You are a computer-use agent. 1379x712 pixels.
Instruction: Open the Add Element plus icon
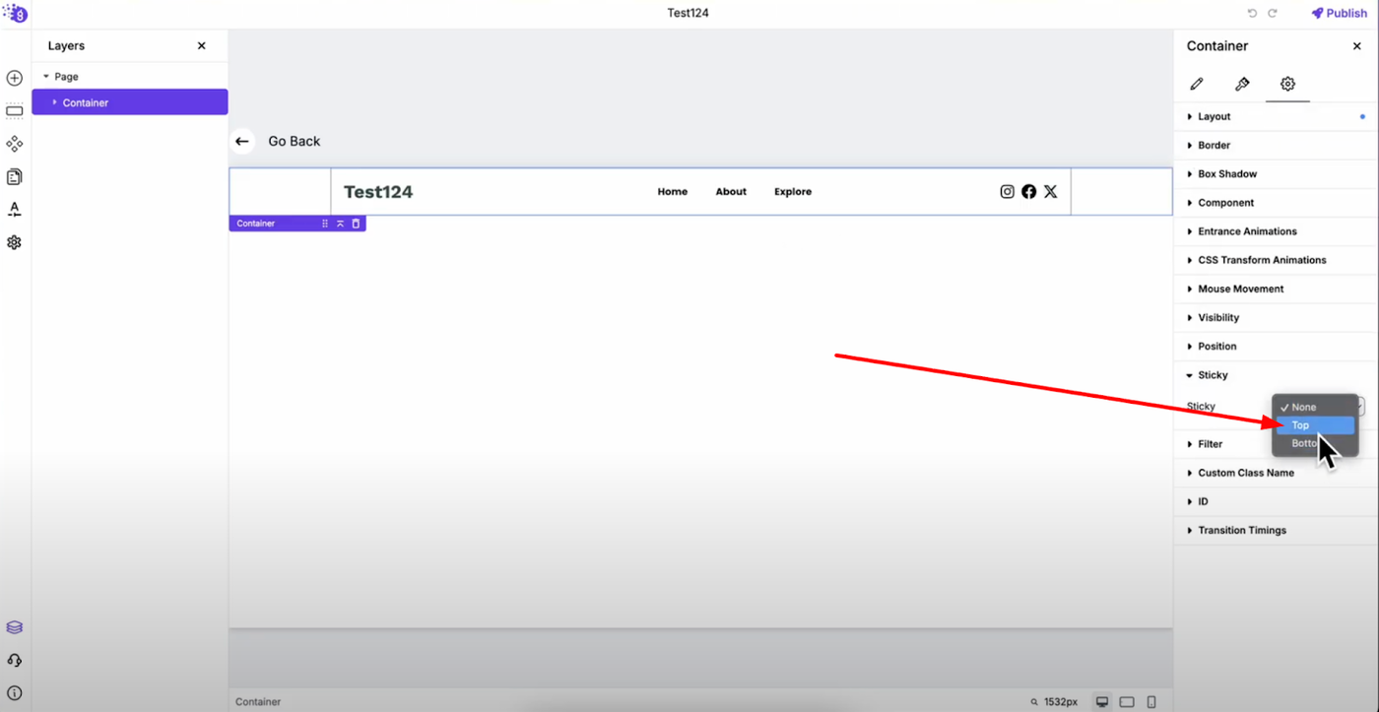point(14,78)
